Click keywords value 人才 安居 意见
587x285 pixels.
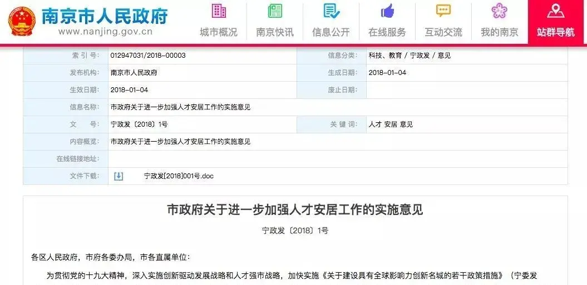[391, 124]
